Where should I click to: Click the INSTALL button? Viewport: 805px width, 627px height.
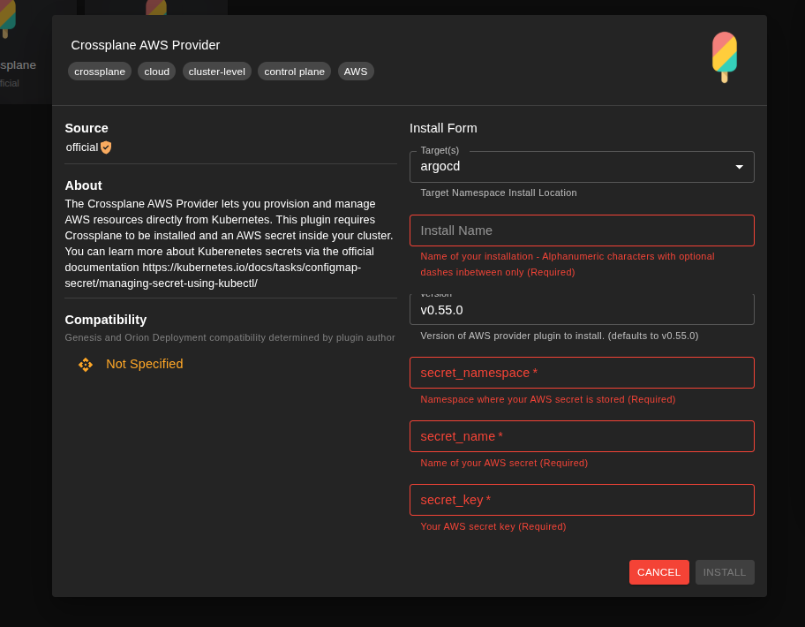click(724, 571)
